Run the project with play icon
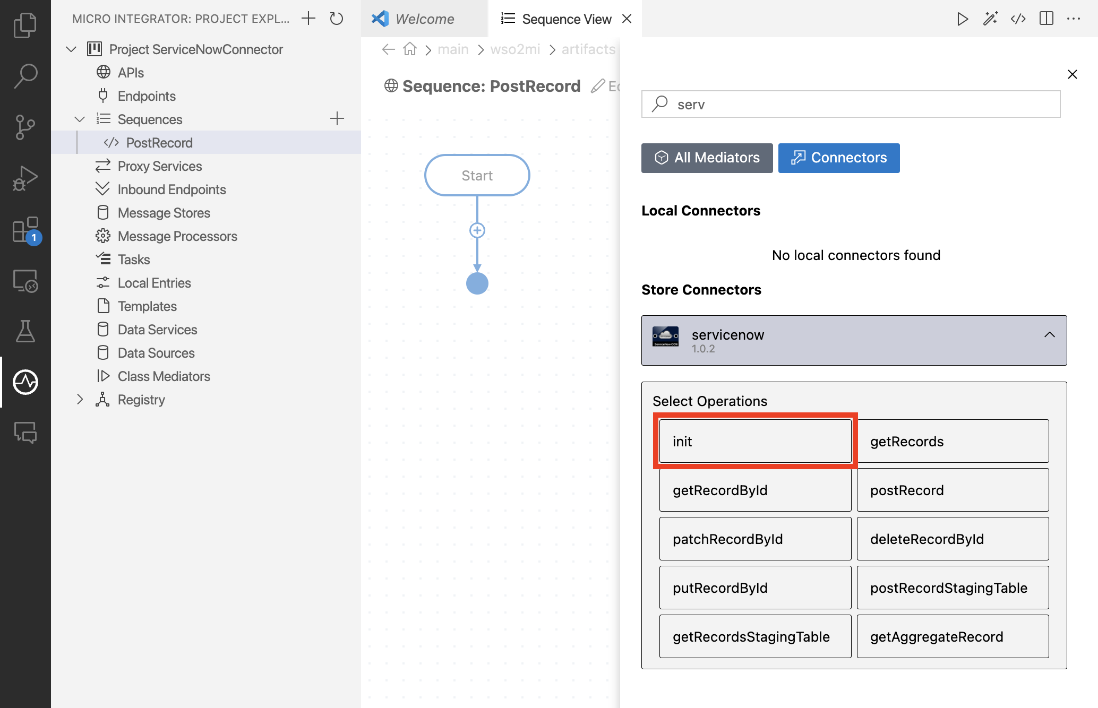1098x708 pixels. click(962, 19)
